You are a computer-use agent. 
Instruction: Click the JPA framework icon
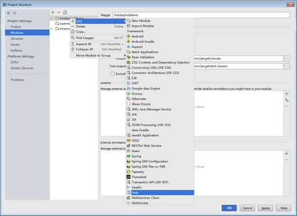tap(128, 114)
